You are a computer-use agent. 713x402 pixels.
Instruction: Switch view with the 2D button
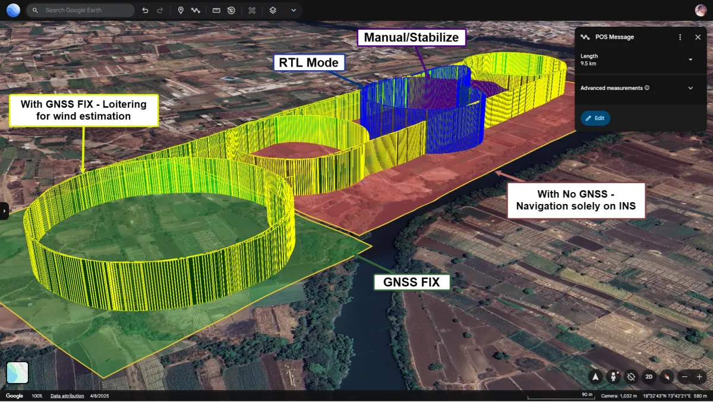pos(649,376)
